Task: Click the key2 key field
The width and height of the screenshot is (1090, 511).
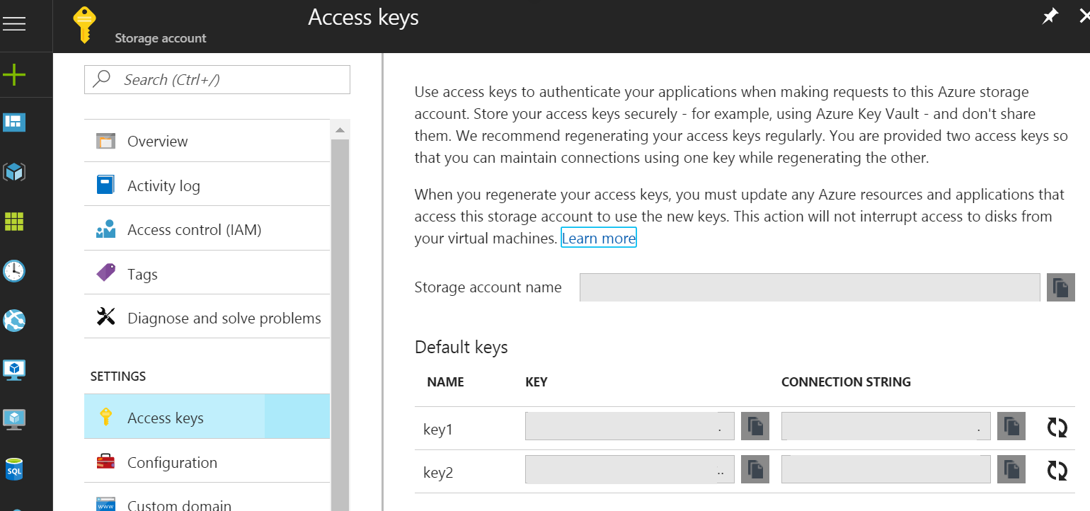Action: 630,469
